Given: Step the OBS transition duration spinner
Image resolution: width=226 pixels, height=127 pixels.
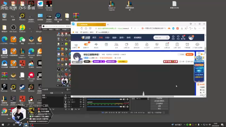Looking at the screenshot, I should click(x=148, y=98).
